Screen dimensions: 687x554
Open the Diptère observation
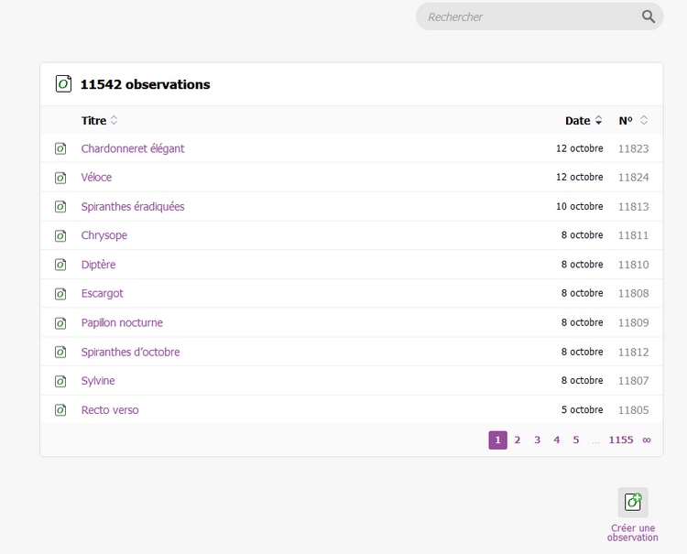[98, 265]
